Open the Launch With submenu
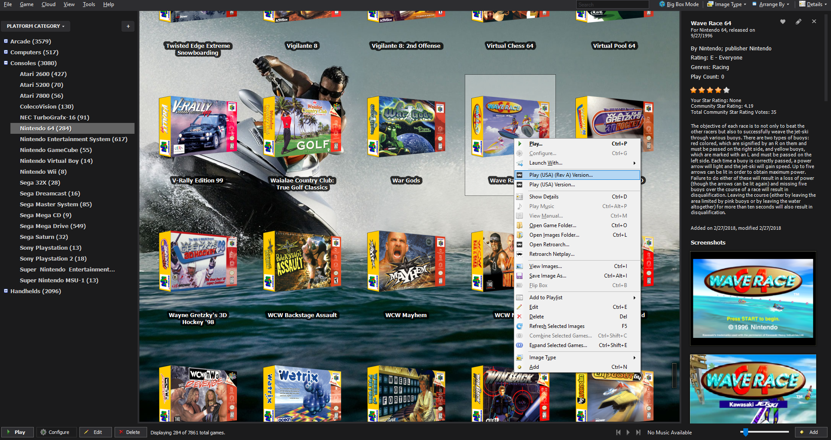Screen dimensions: 831x440 pyautogui.click(x=577, y=163)
